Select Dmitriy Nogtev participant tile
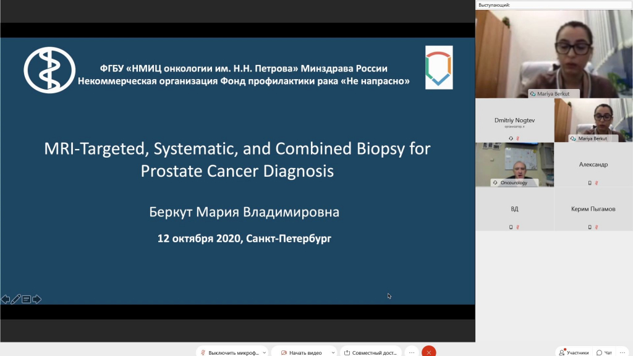The width and height of the screenshot is (633, 356). pyautogui.click(x=514, y=121)
